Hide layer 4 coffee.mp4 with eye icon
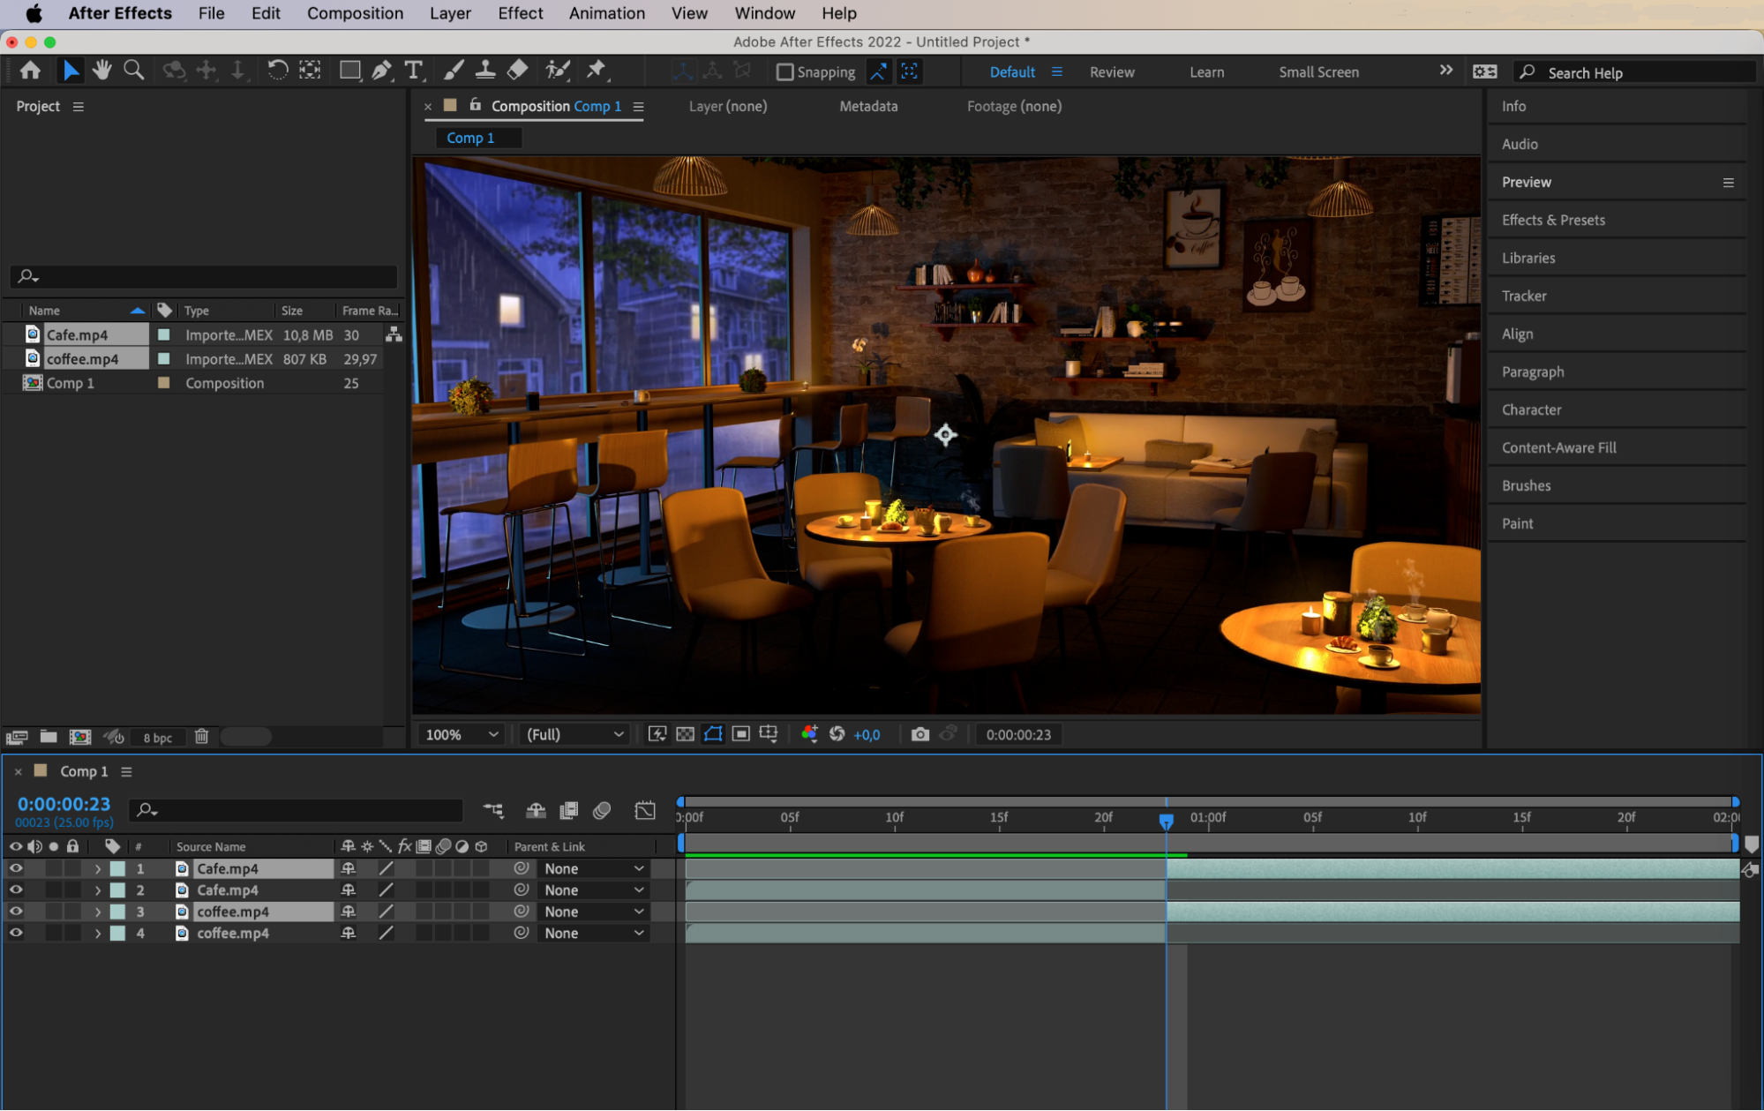Image resolution: width=1764 pixels, height=1111 pixels. point(16,933)
